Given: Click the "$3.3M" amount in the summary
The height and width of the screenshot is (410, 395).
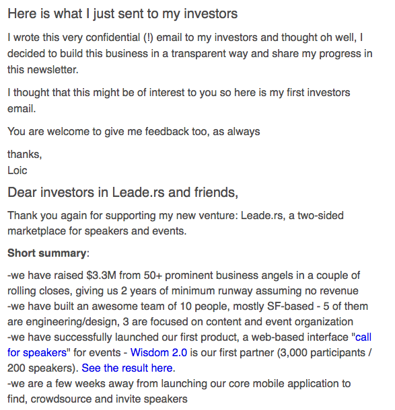Looking at the screenshot, I should pyautogui.click(x=101, y=276).
